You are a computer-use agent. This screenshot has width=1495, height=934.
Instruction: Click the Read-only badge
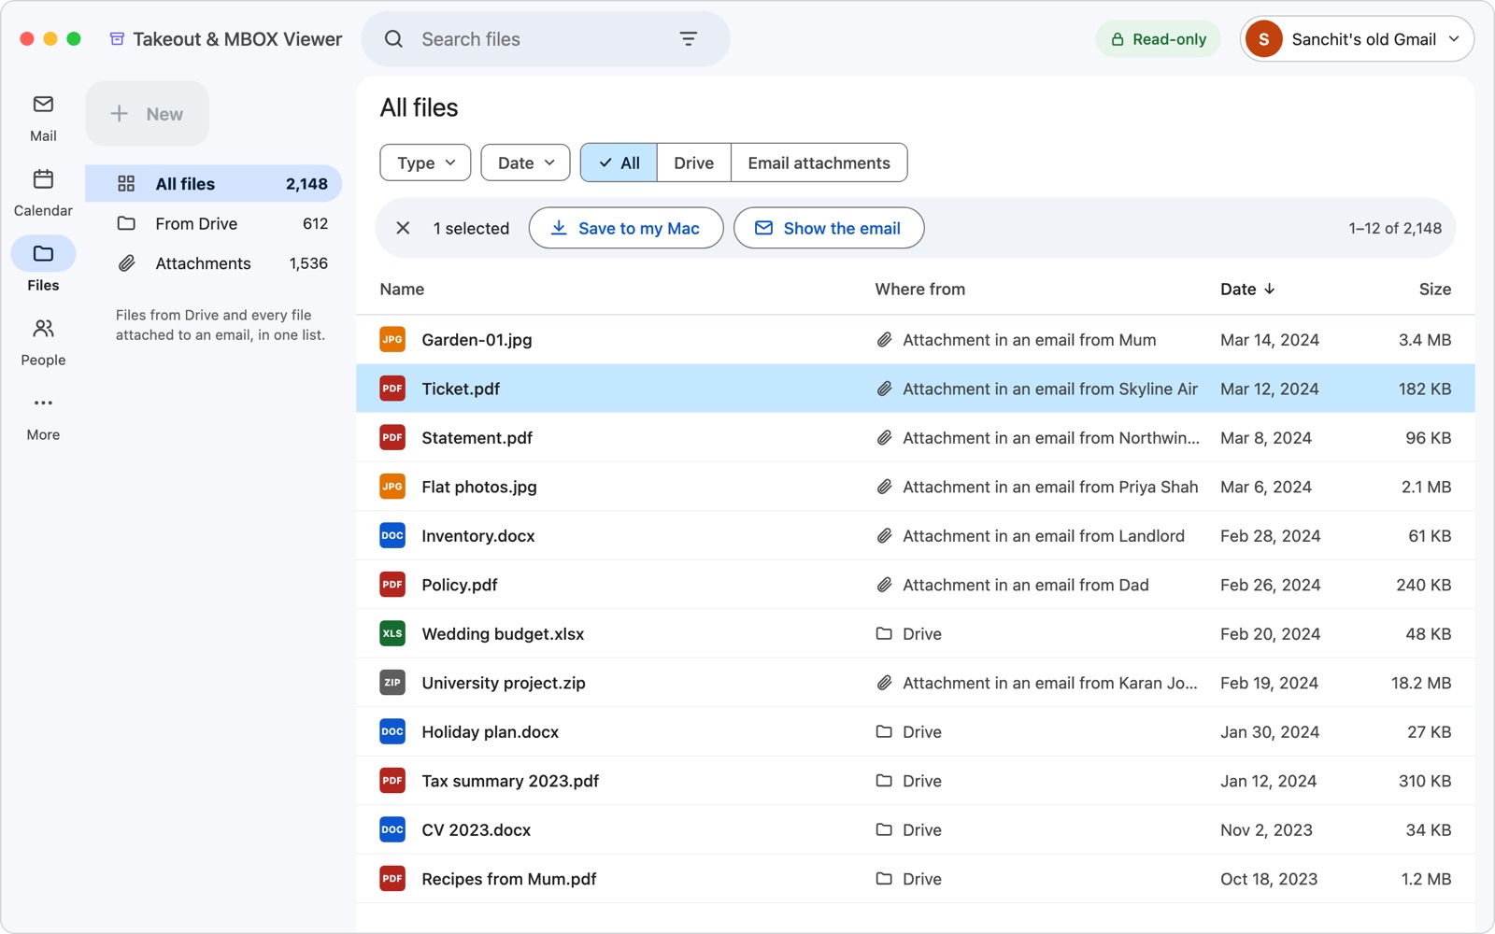point(1158,39)
